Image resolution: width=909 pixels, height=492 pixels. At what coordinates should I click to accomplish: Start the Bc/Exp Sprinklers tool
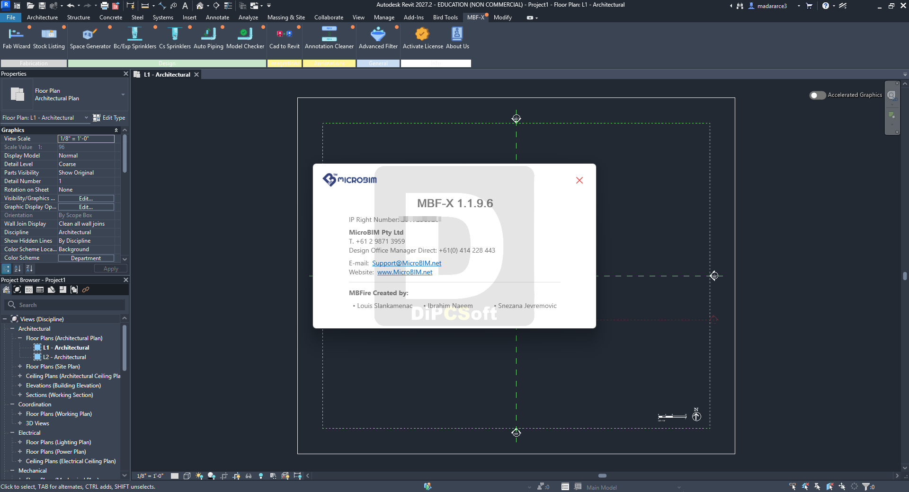click(135, 38)
